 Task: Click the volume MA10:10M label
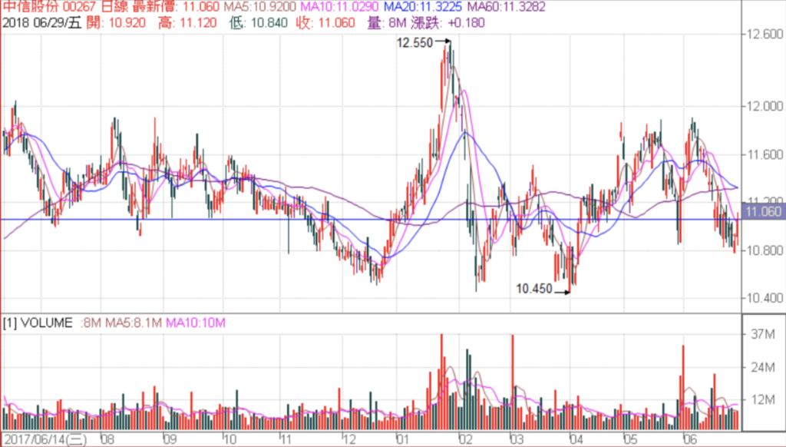[196, 323]
